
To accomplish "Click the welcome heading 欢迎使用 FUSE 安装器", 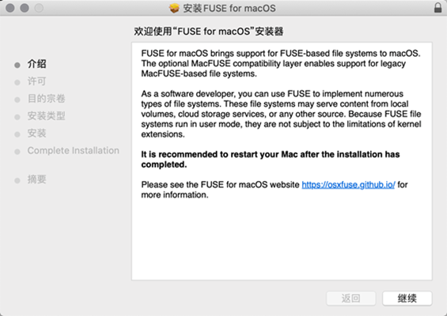I will coord(209,32).
